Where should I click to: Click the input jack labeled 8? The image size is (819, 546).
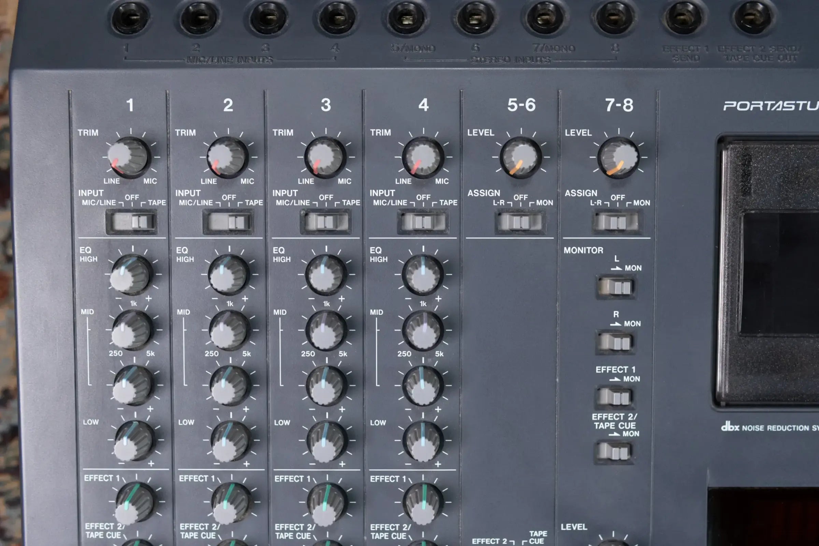click(x=615, y=17)
